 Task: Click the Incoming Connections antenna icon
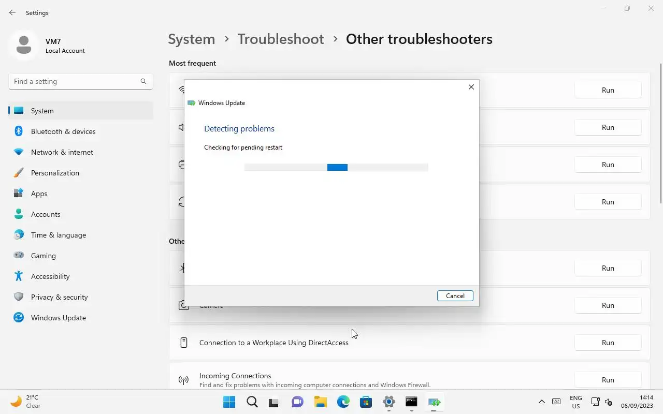tap(183, 380)
